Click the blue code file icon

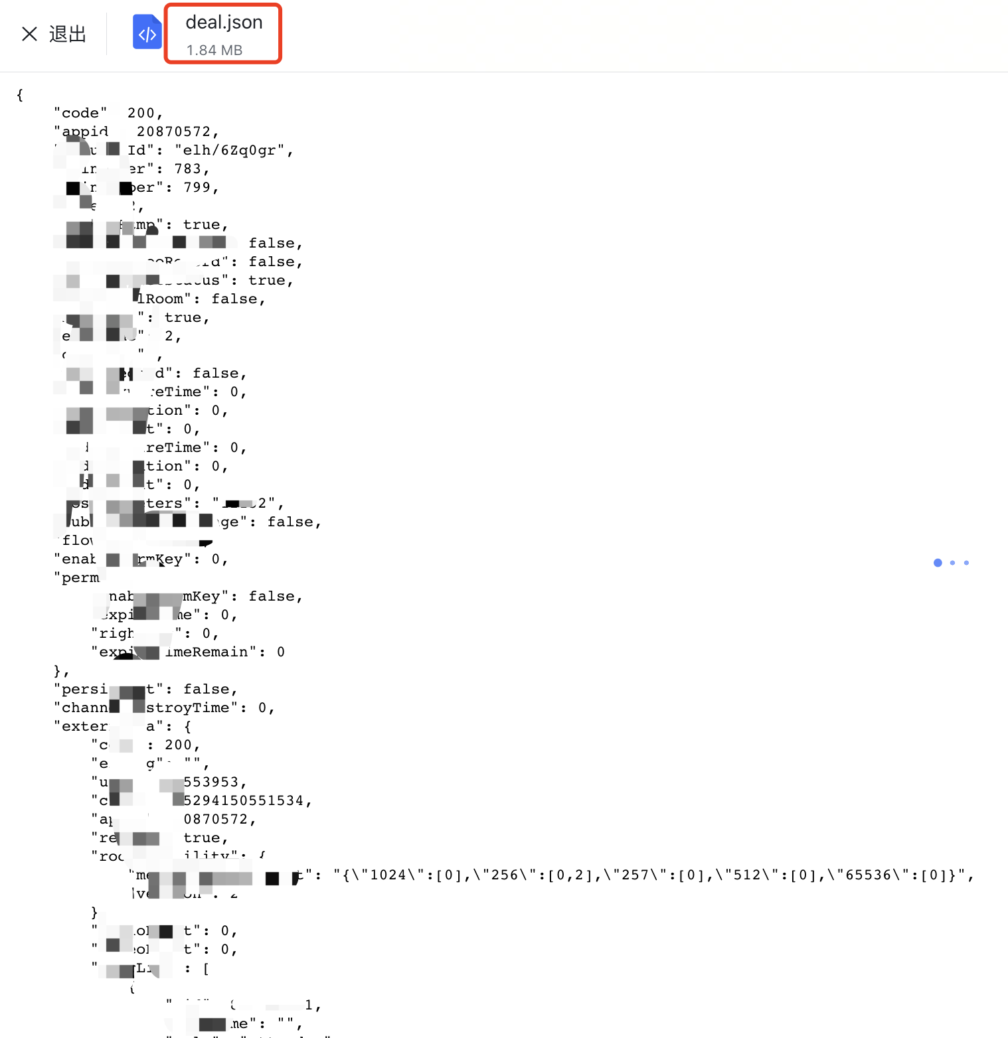(x=147, y=33)
